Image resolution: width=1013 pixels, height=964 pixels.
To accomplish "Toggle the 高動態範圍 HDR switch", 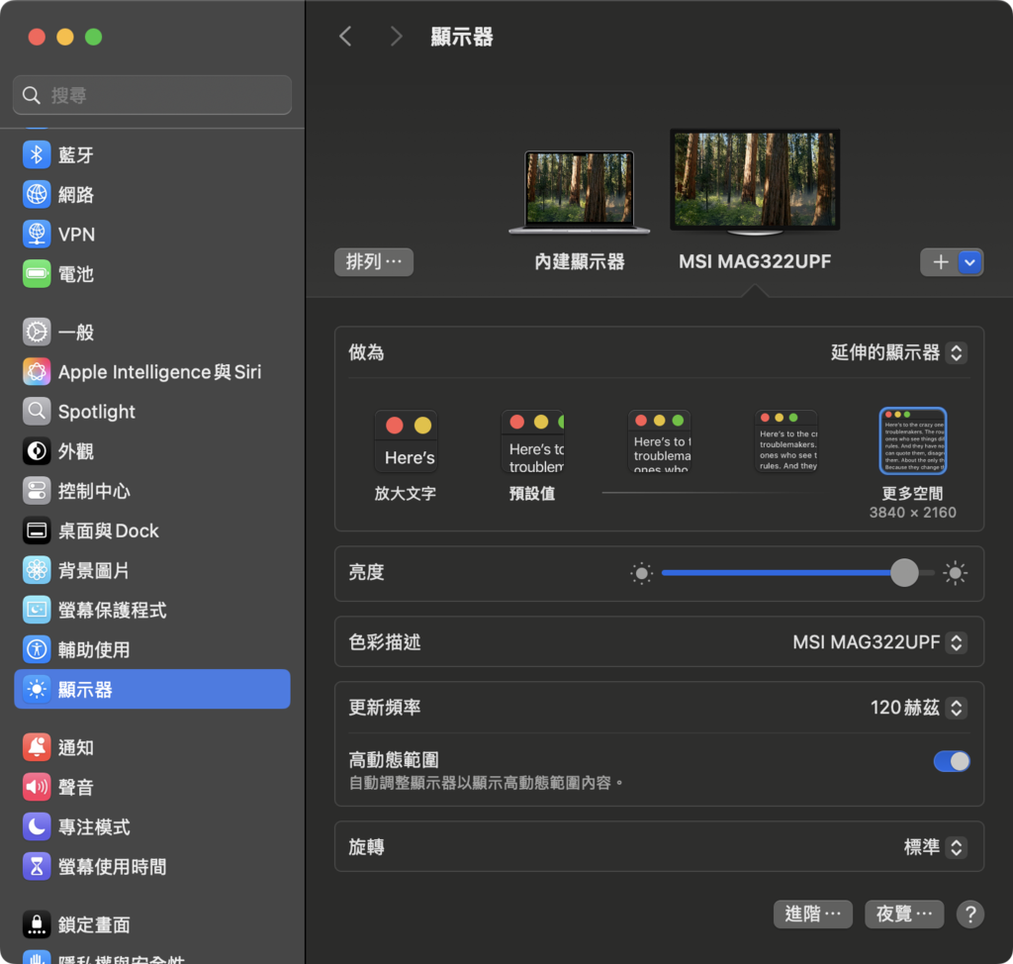I will coord(951,761).
